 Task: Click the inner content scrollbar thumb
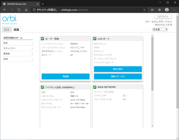(x=152, y=64)
